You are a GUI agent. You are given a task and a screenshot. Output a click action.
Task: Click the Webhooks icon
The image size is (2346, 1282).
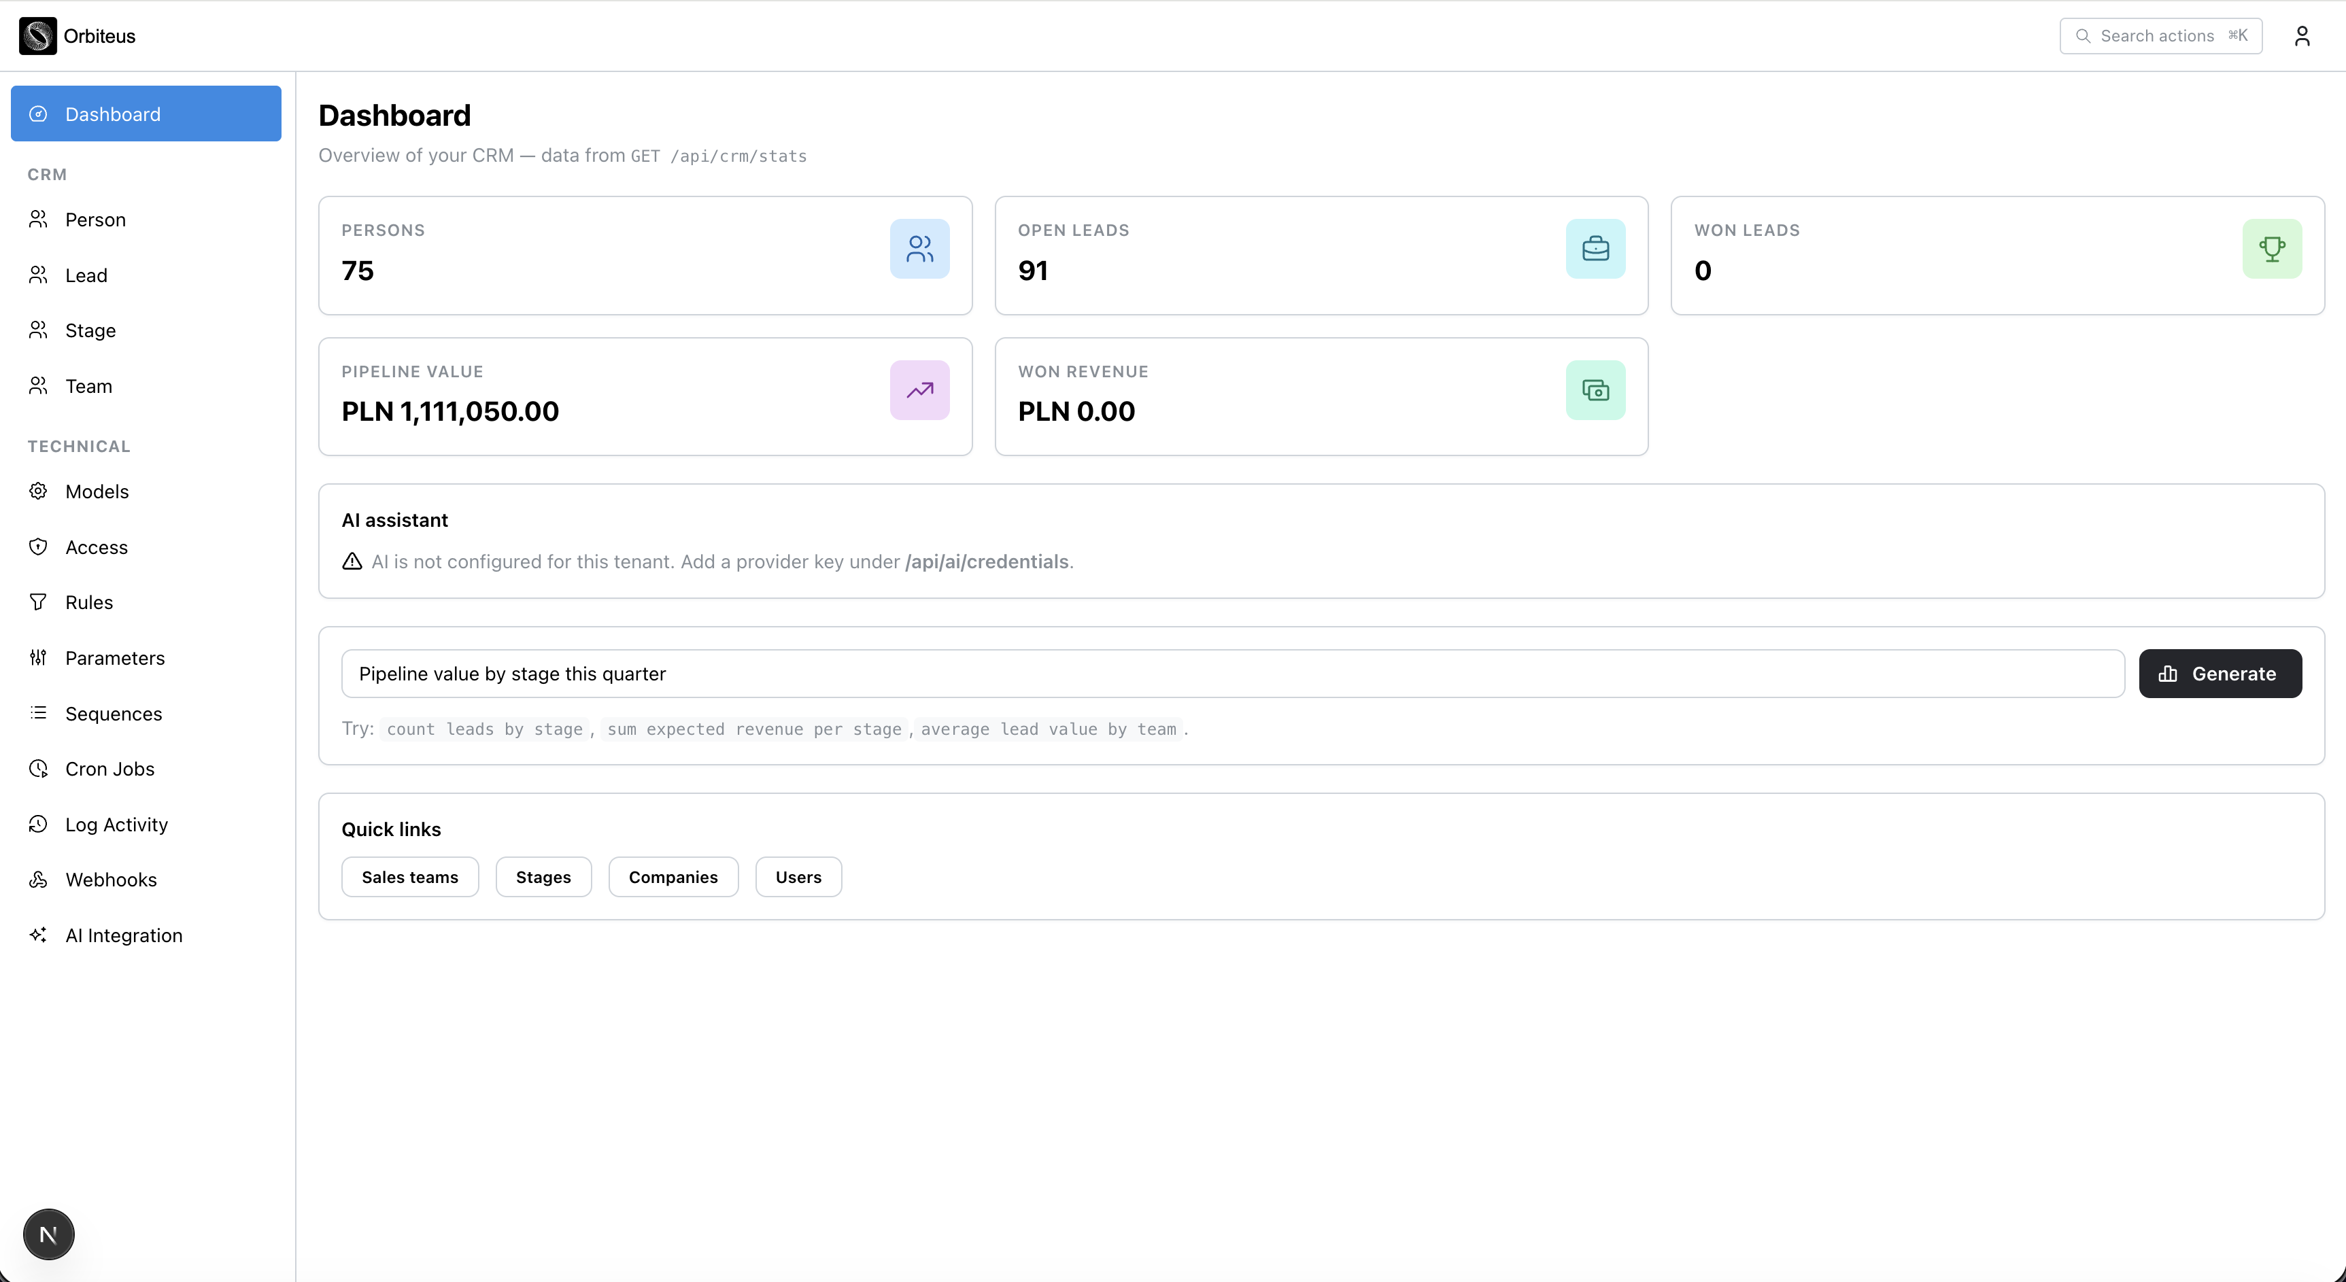tap(38, 880)
